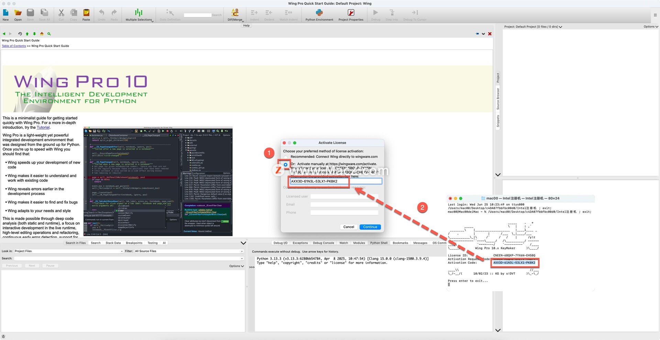
Task: Click the Dedent toolbar icon
Action: 269,13
